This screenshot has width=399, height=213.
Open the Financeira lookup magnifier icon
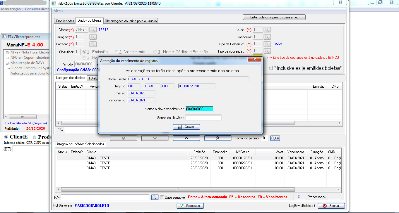(267, 37)
